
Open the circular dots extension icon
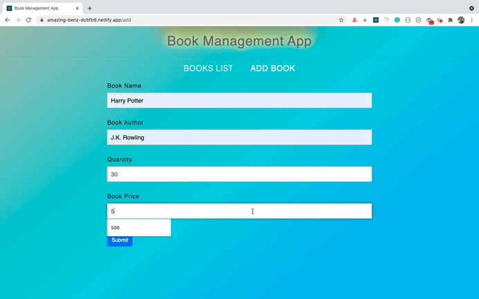pyautogui.click(x=408, y=20)
